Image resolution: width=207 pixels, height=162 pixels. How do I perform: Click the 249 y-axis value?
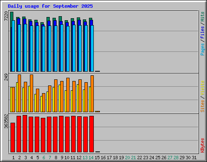pyautogui.click(x=6, y=77)
